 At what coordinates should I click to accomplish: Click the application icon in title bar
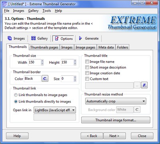pyautogui.click(x=5, y=4)
